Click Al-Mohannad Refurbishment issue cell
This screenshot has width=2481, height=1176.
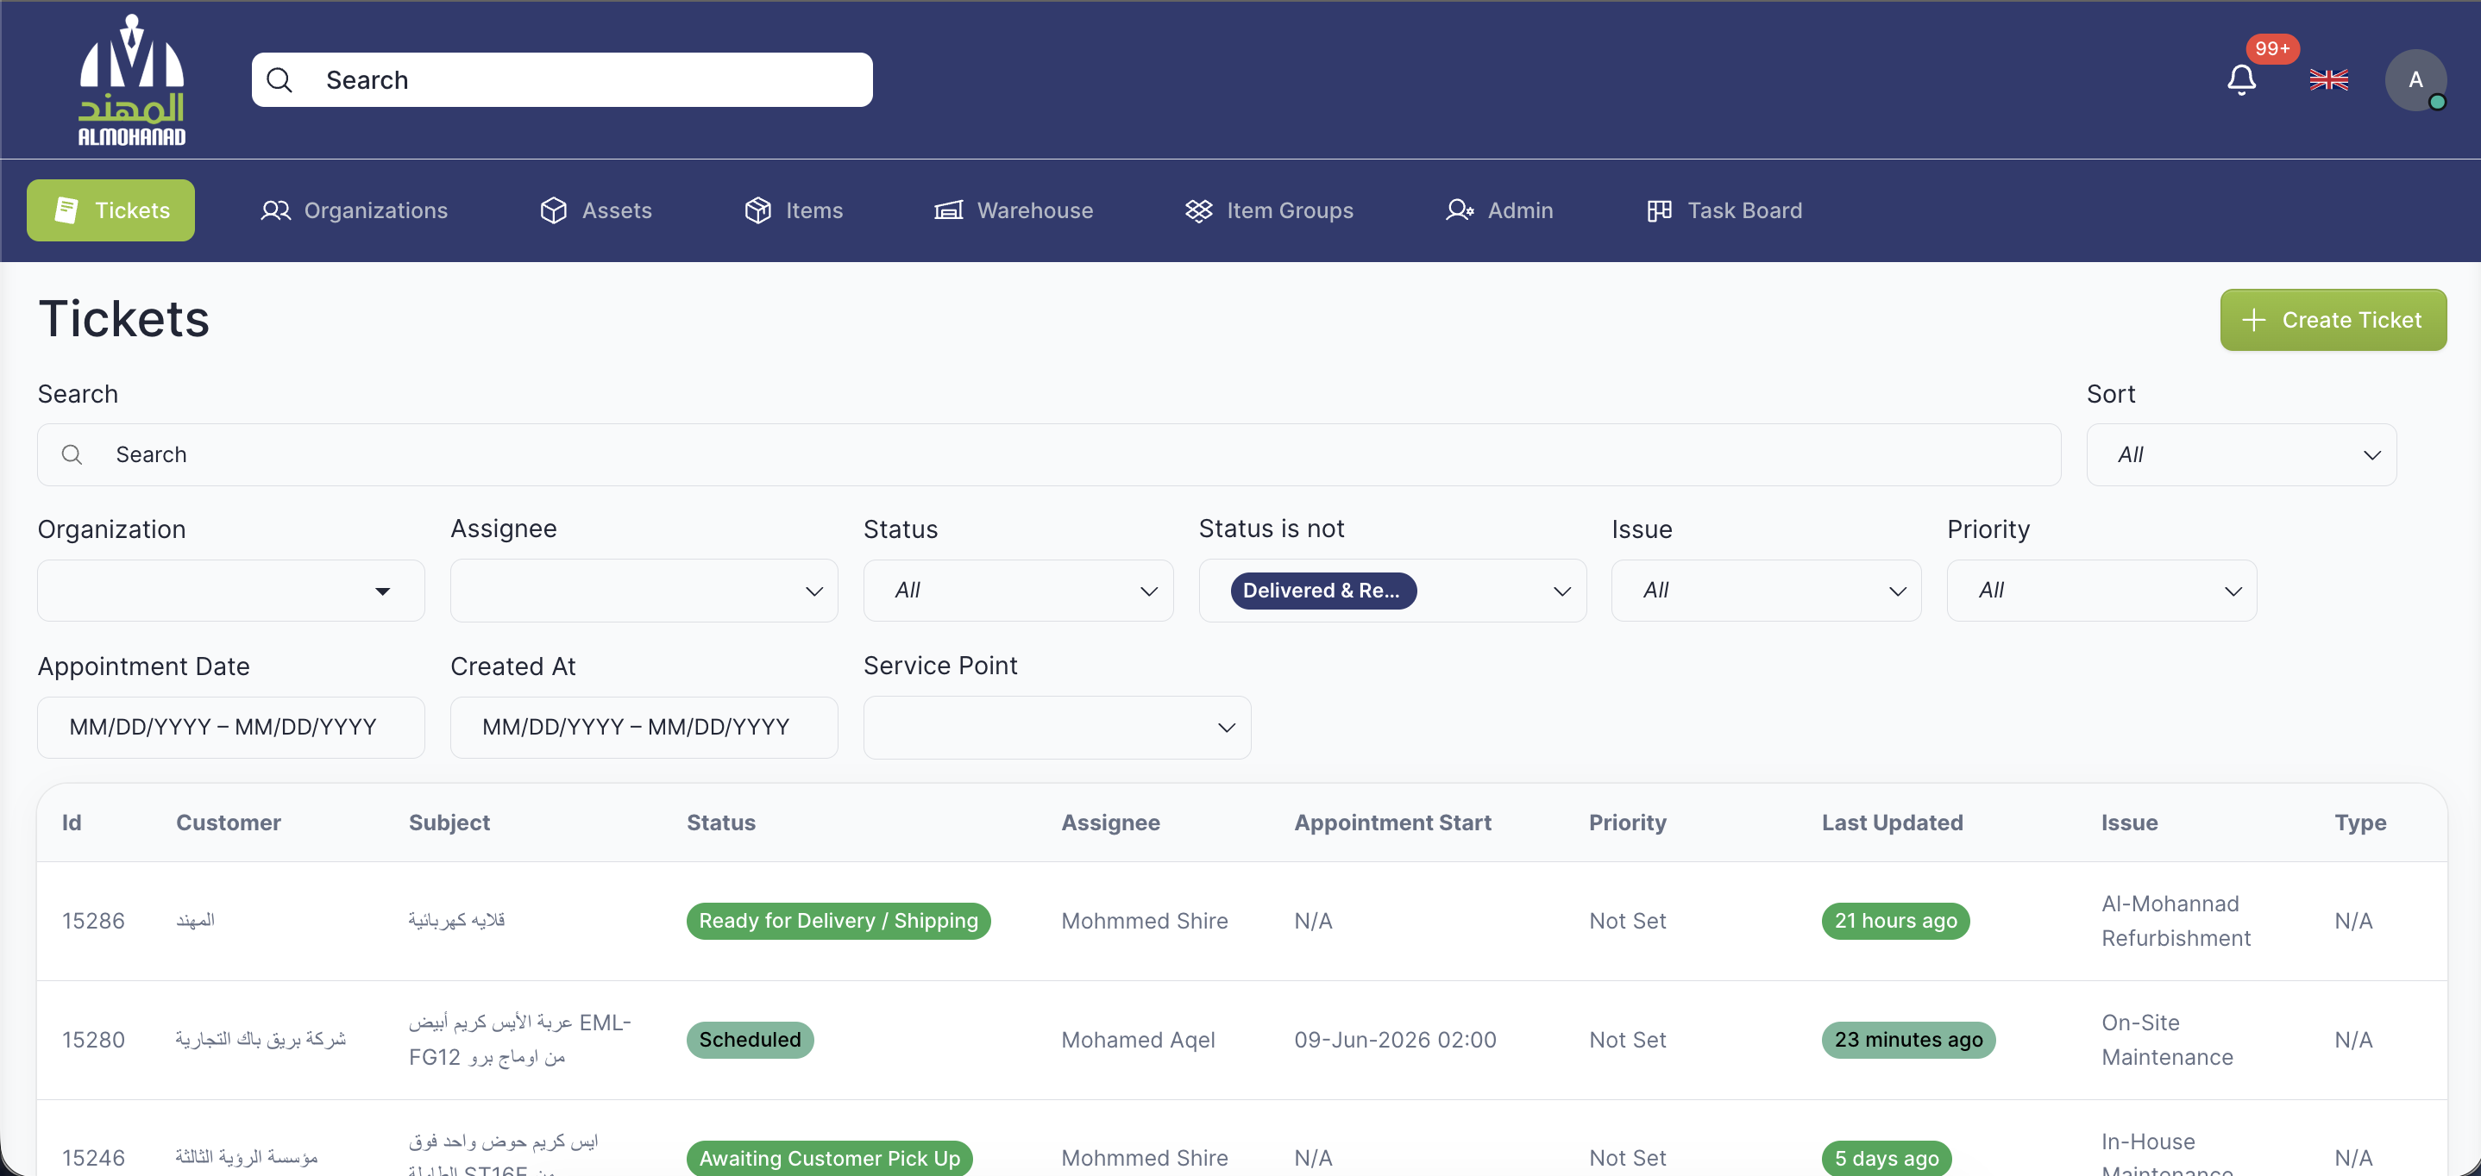pos(2176,921)
